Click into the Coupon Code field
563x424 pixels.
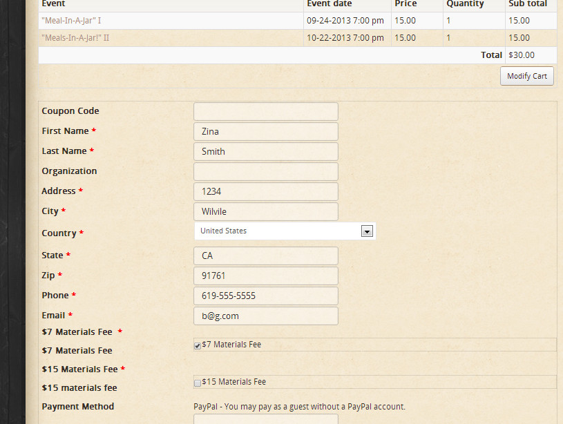pos(266,112)
